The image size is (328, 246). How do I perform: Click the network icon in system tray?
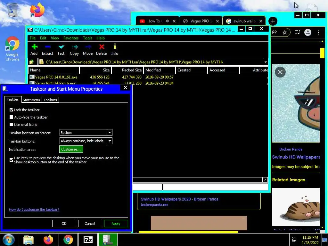pos(294,240)
